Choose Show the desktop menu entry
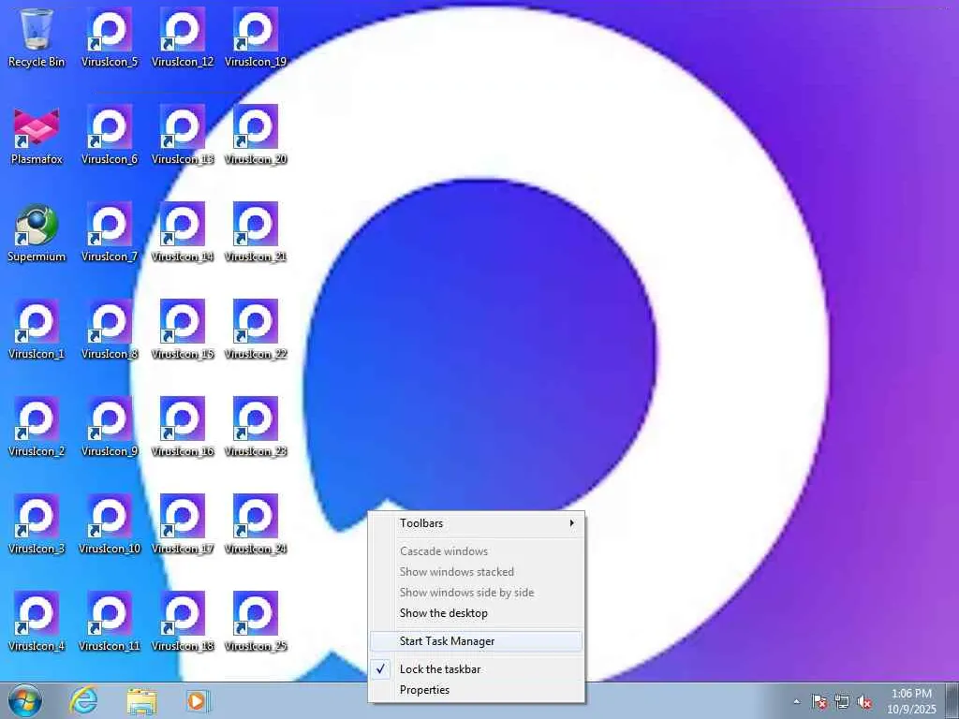Screen dimensions: 959x719 click(476, 612)
